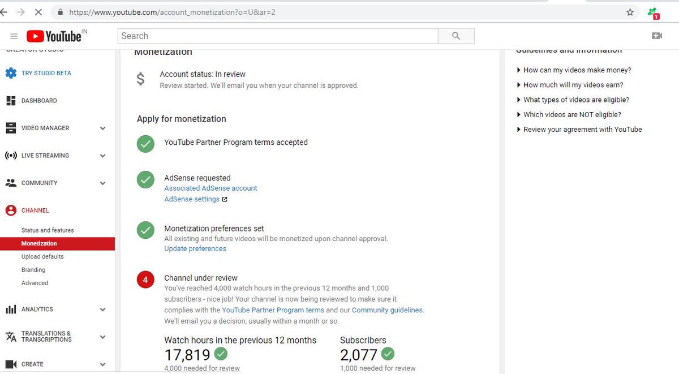Expand the Analytics section
This screenshot has width=679, height=374.
102,309
